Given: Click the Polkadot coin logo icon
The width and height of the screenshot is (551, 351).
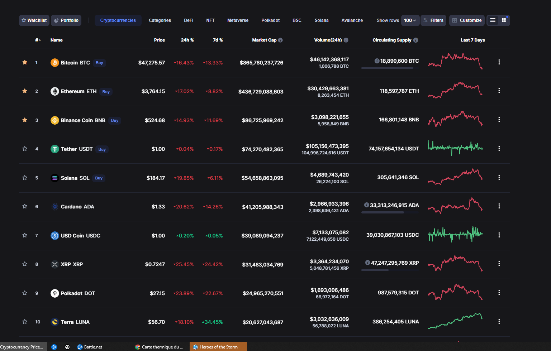Looking at the screenshot, I should pos(55,293).
